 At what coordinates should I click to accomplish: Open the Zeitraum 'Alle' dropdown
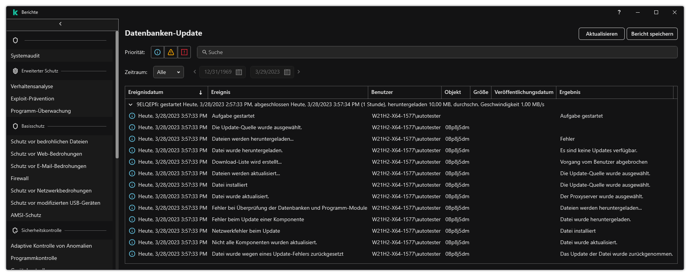pyautogui.click(x=168, y=72)
